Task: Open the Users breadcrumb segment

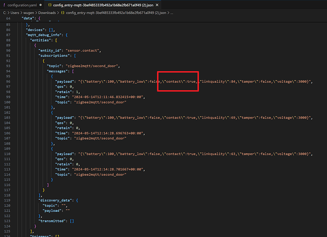Action: [x=15, y=13]
